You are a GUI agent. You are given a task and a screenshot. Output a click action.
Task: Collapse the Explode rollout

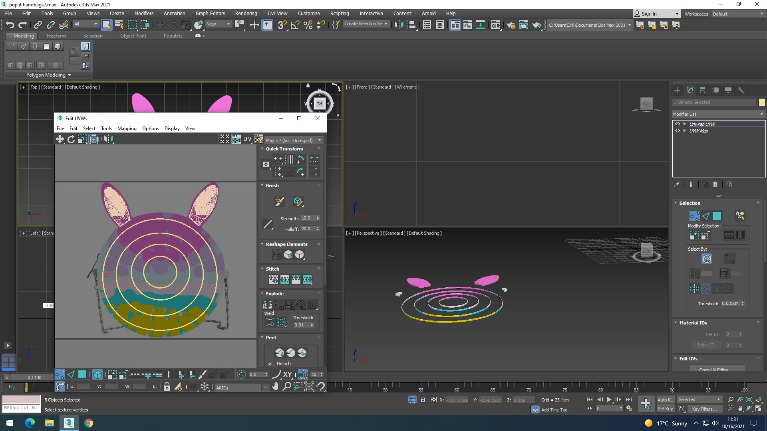(262, 294)
